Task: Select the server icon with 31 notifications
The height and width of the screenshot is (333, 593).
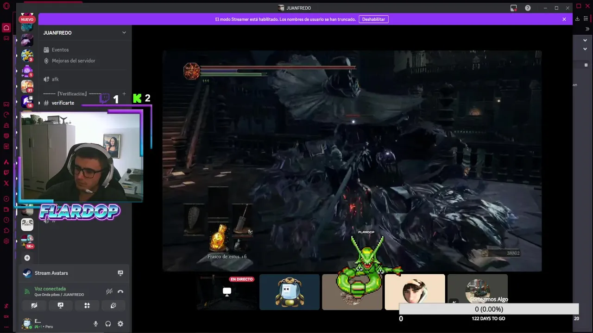Action: coord(27,86)
